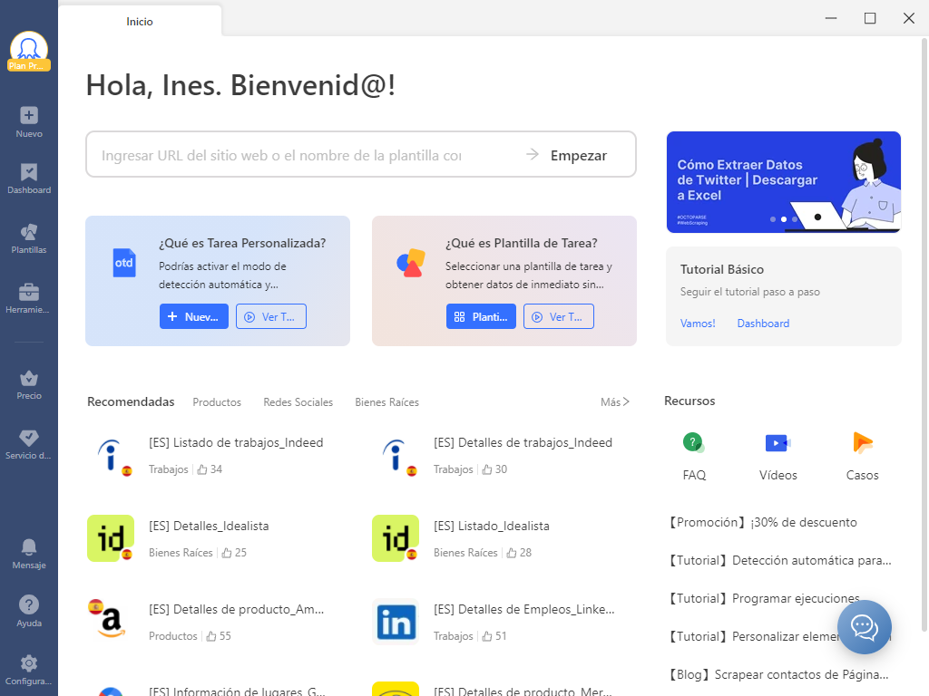Open template [ES] Detalles de trabajos_Indeed
This screenshot has width=929, height=696.
pos(523,442)
